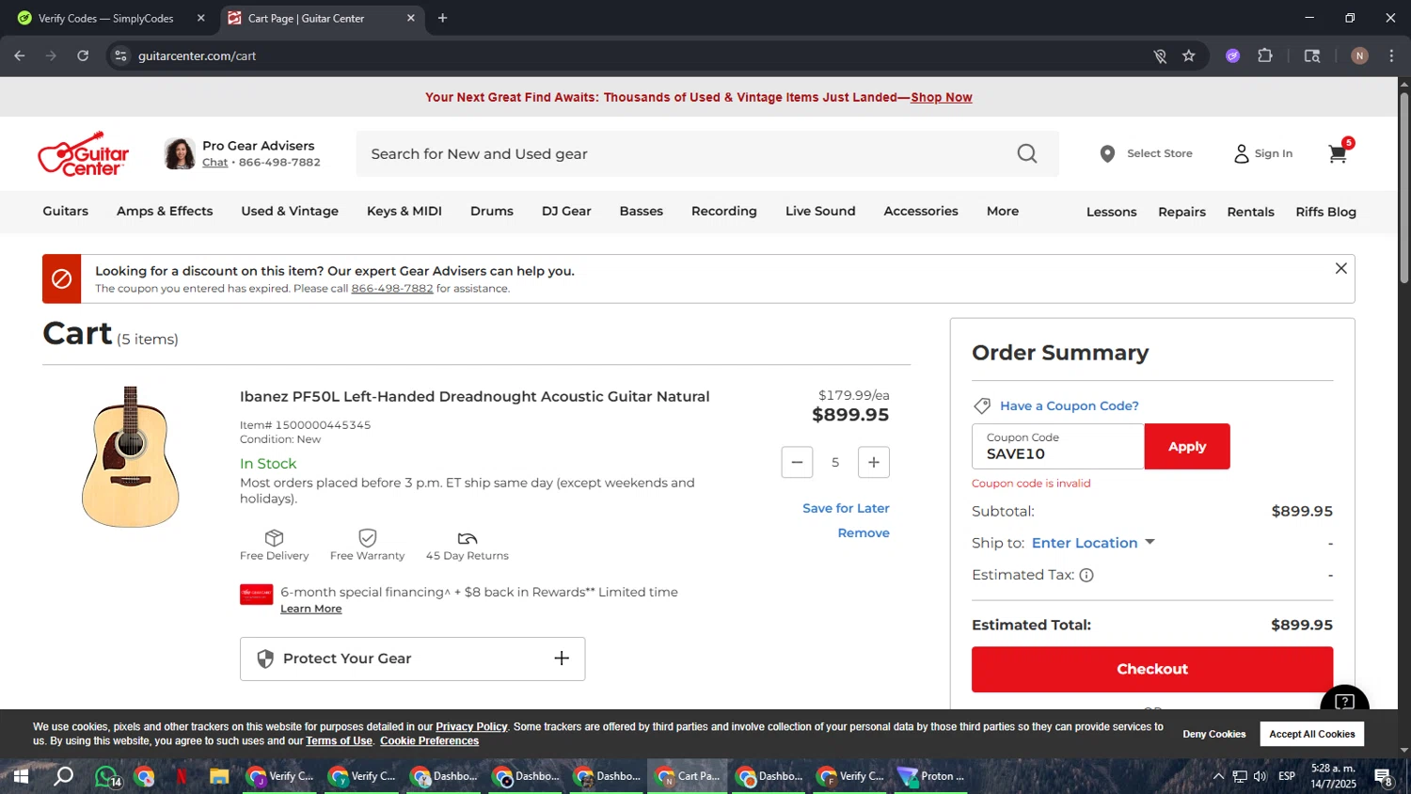Viewport: 1411px width, 794px height.
Task: Click Have a Coupon Code link
Action: tap(1070, 405)
